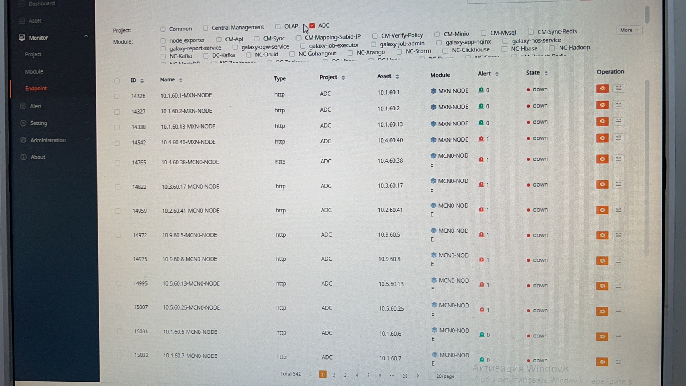
Task: Click orange eye icon for row 14972
Action: tap(602, 235)
